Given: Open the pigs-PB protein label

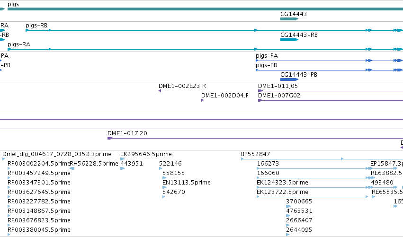Looking at the screenshot, I should (266, 65).
